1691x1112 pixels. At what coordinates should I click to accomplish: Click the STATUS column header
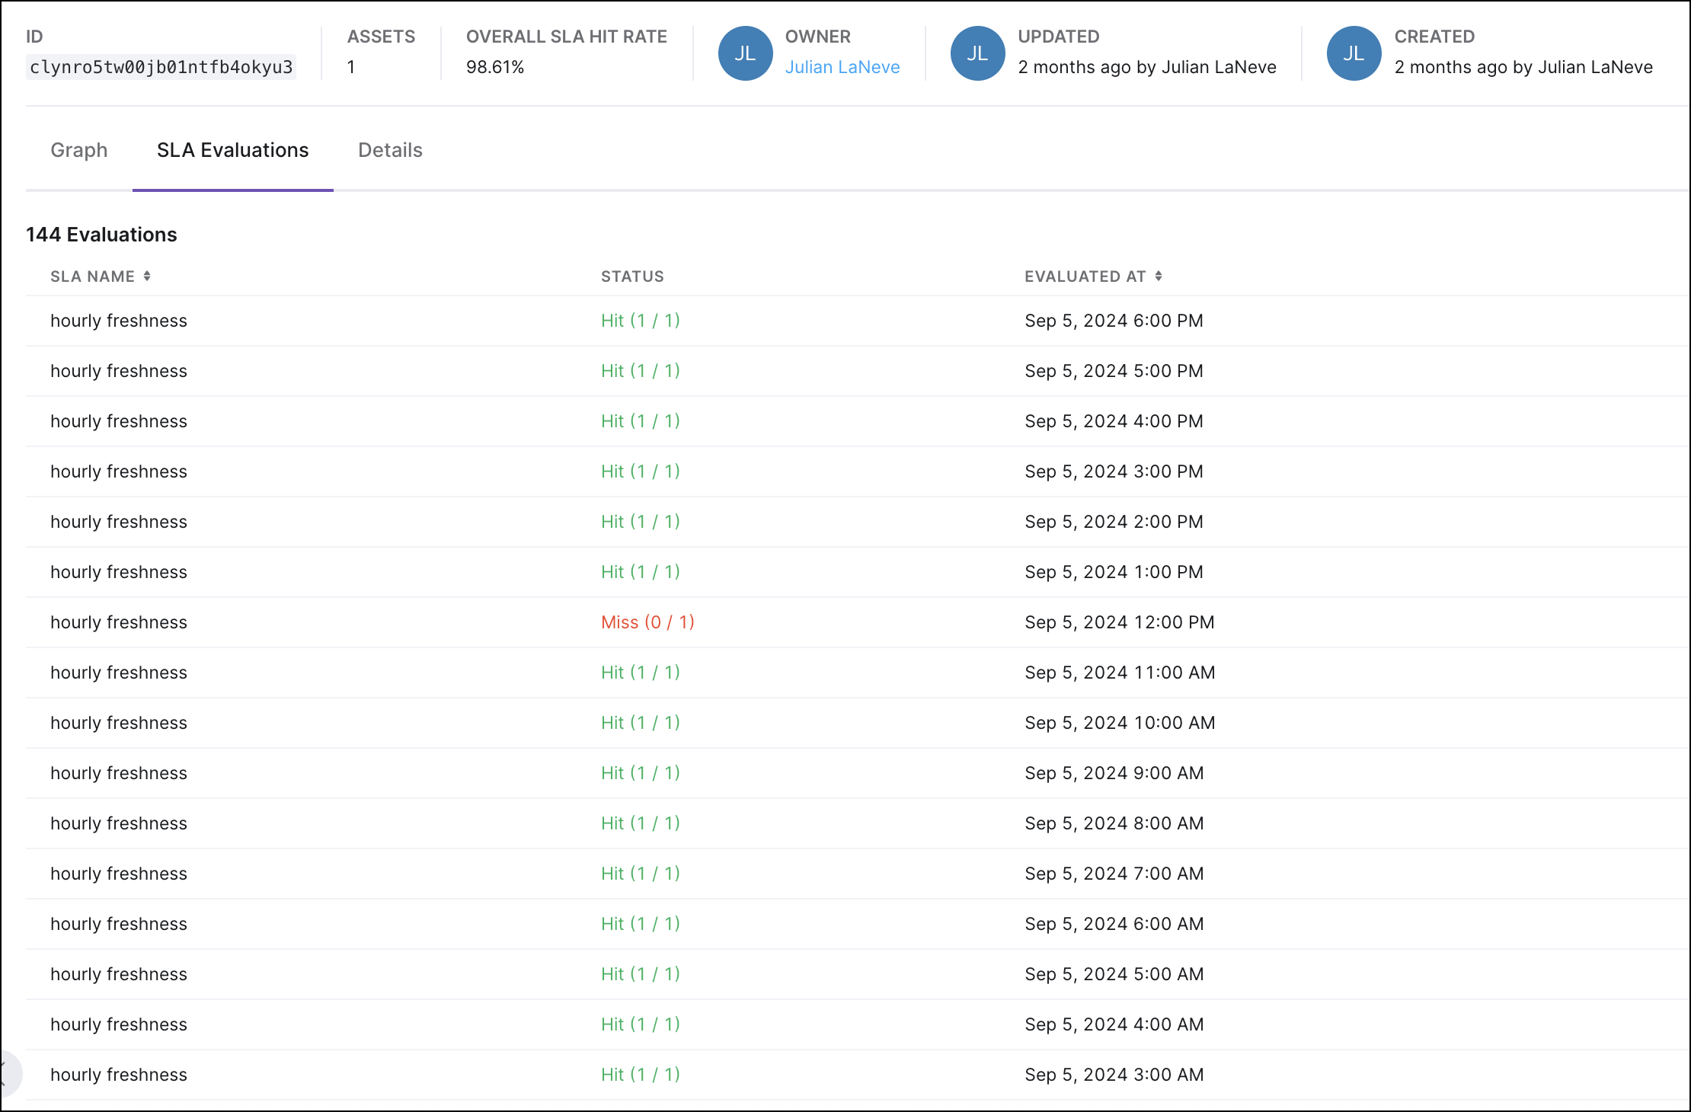pyautogui.click(x=632, y=276)
